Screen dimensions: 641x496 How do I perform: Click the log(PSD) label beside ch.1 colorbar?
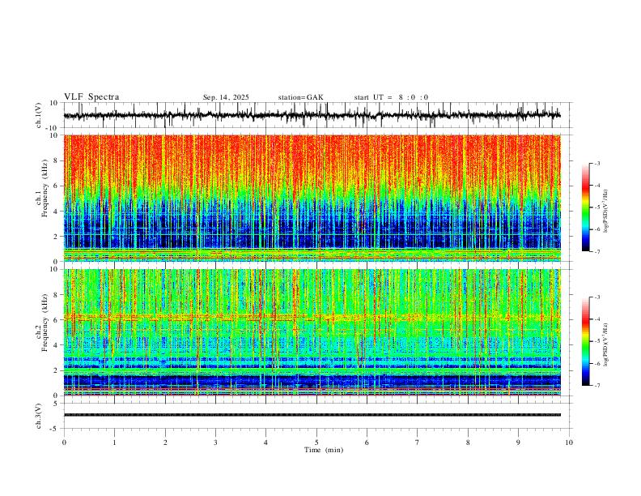point(605,211)
